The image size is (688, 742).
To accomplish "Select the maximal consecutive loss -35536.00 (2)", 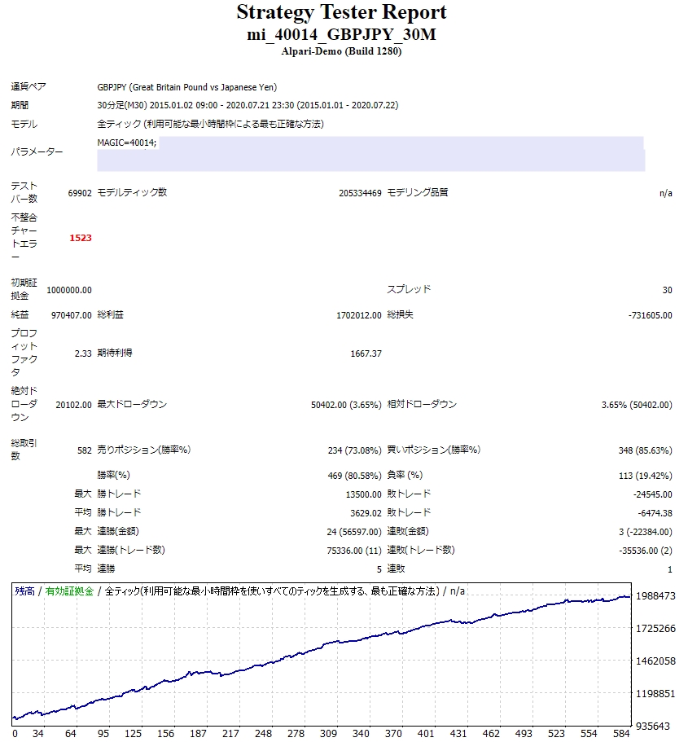I will click(x=646, y=551).
